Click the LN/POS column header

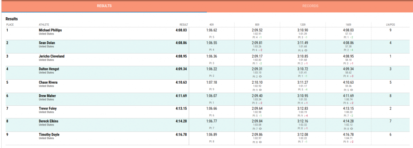tap(390, 25)
